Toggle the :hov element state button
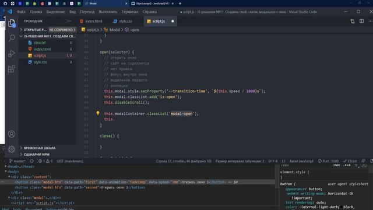 point(336,165)
